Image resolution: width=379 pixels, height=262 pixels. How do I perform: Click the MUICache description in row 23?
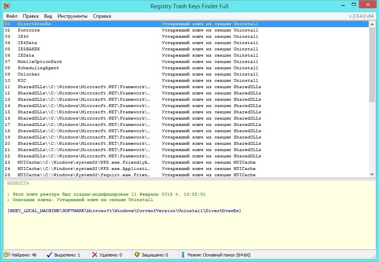coord(208,162)
